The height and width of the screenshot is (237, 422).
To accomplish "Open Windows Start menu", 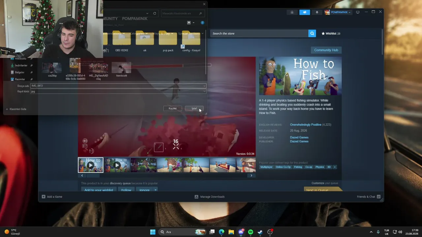I will 153,232.
